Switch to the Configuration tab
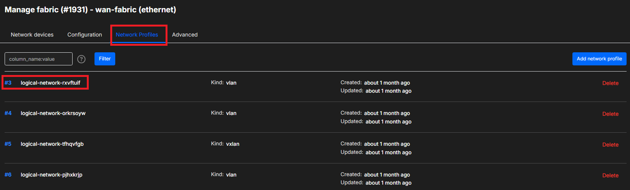The height and width of the screenshot is (190, 630). tap(85, 35)
